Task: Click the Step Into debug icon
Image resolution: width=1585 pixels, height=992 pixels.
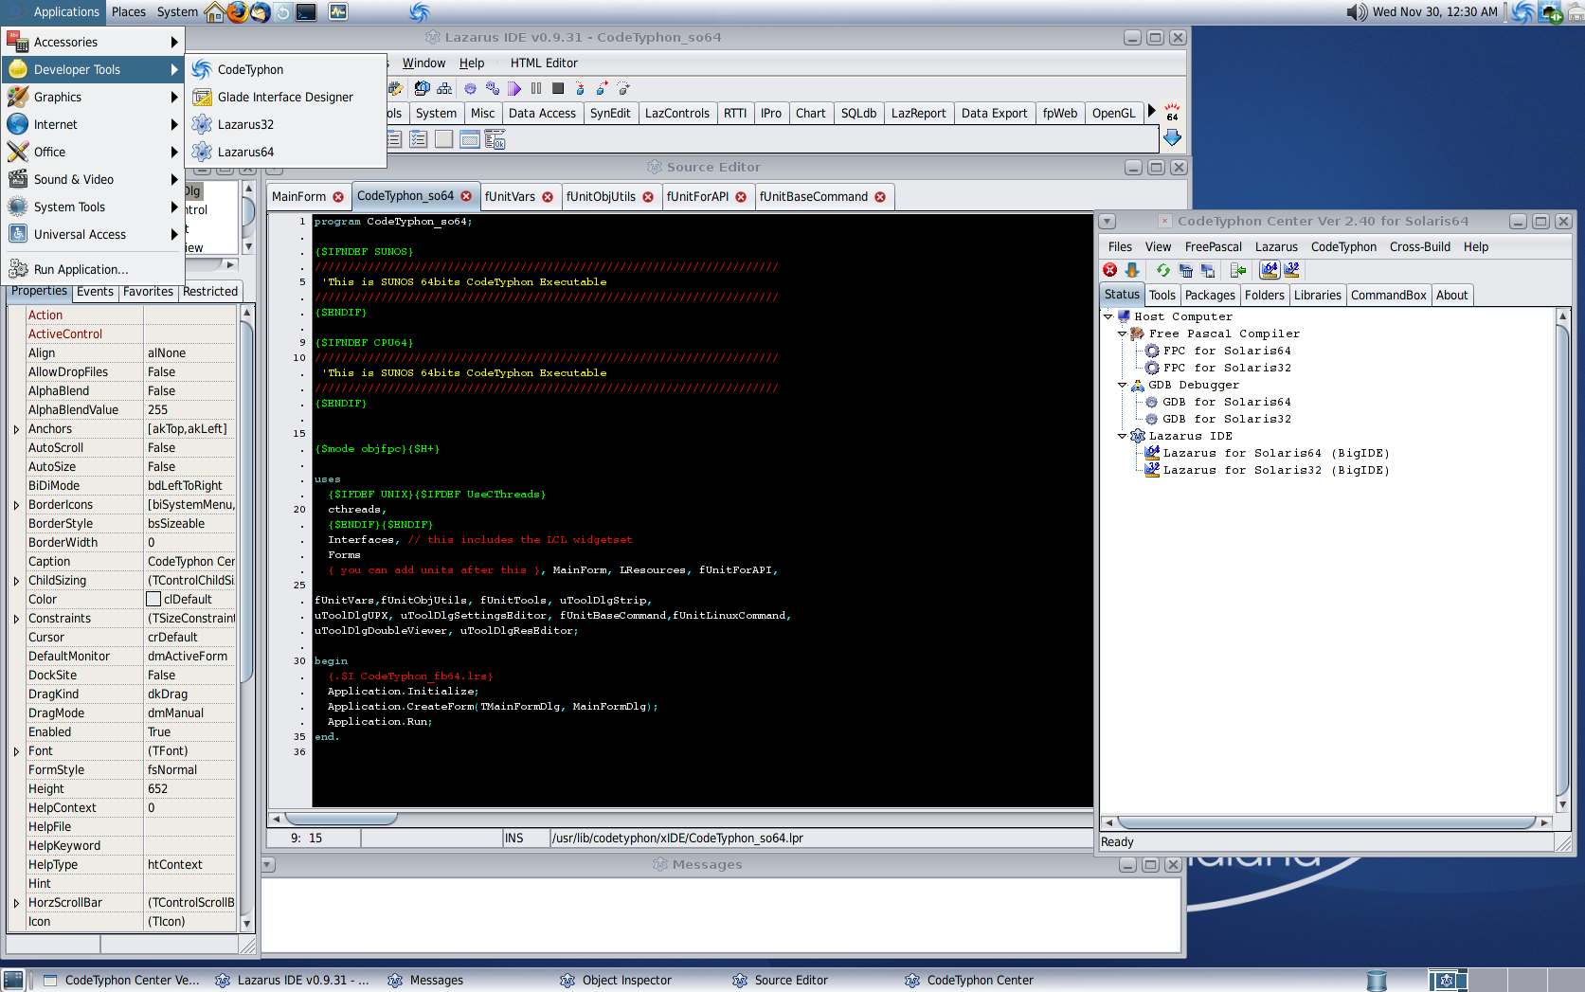Action: [580, 88]
